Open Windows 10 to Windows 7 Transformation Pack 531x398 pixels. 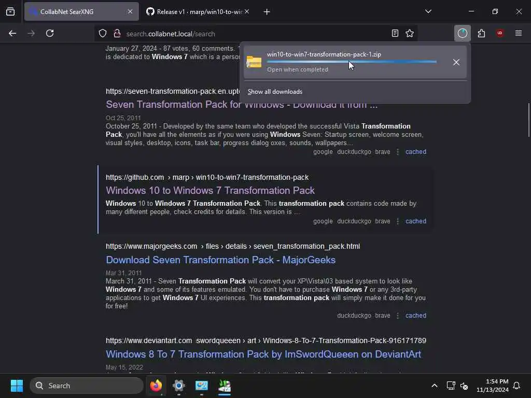point(211,191)
